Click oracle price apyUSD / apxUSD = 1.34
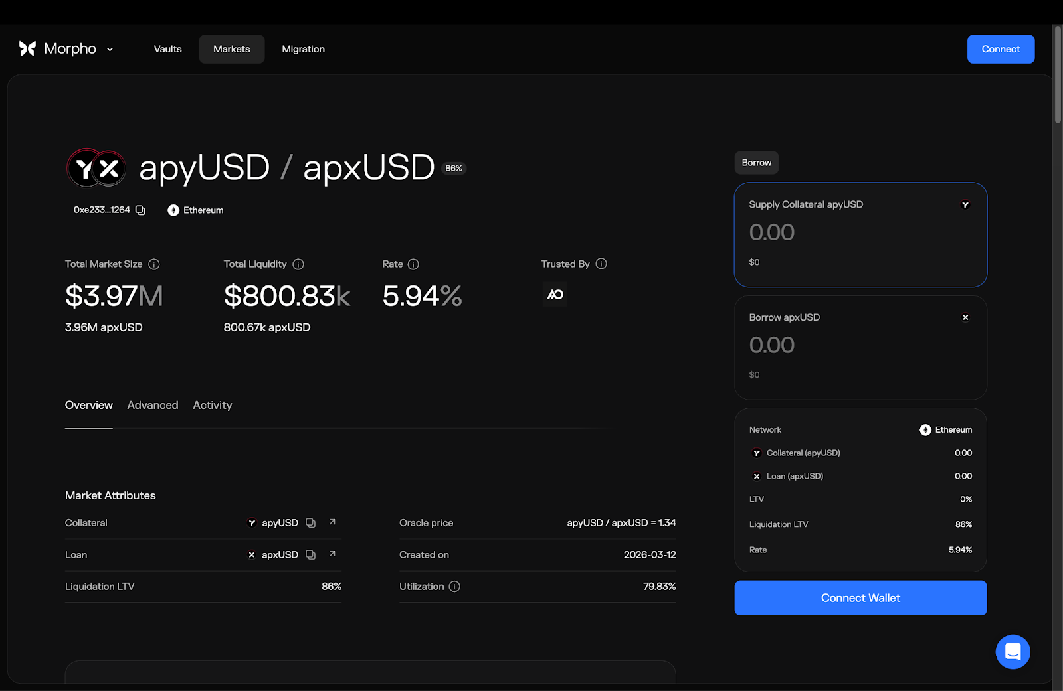1063x691 pixels. (x=621, y=523)
